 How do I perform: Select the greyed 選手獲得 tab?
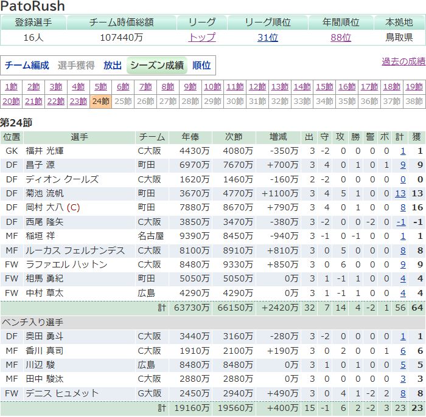tap(76, 66)
